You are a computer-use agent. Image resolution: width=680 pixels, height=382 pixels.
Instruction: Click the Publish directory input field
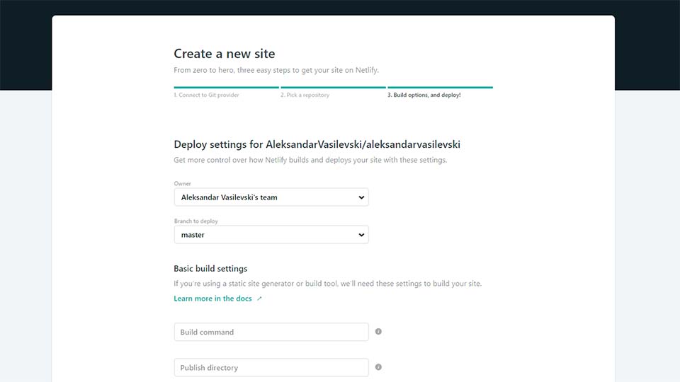click(271, 367)
